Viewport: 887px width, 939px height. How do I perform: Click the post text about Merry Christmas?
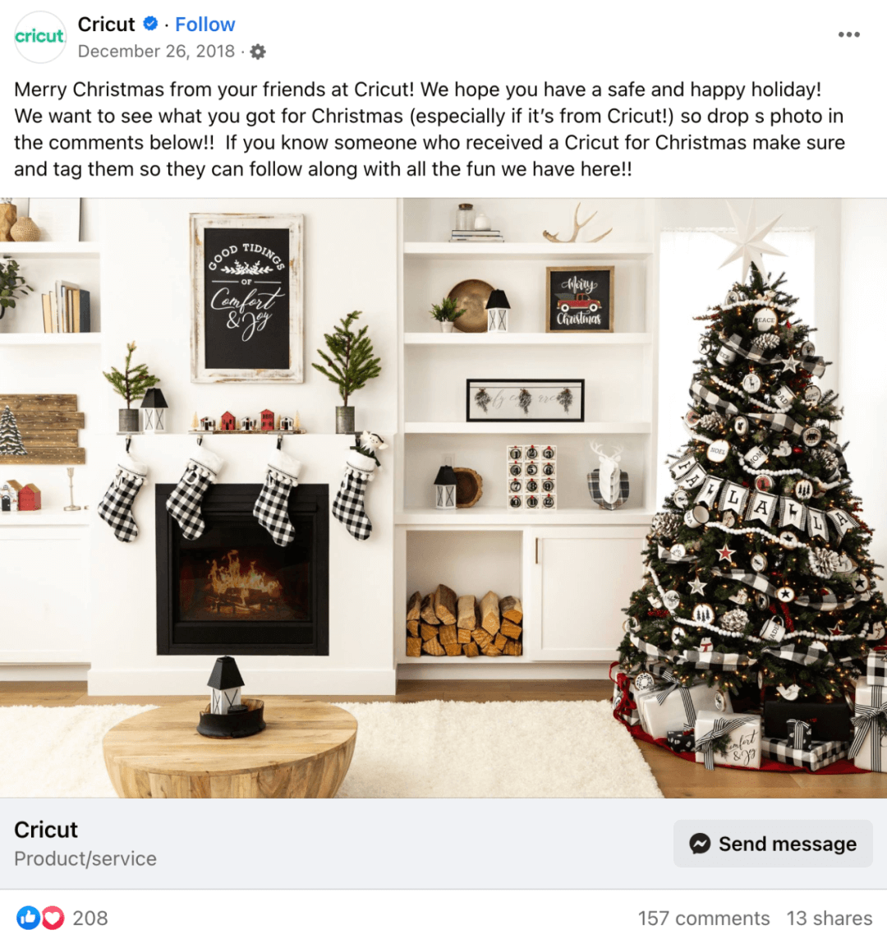coord(430,129)
